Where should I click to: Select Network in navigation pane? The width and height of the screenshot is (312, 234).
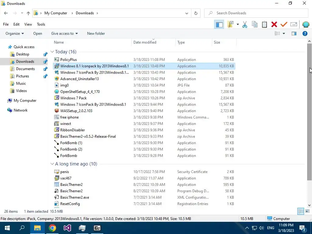(20, 110)
